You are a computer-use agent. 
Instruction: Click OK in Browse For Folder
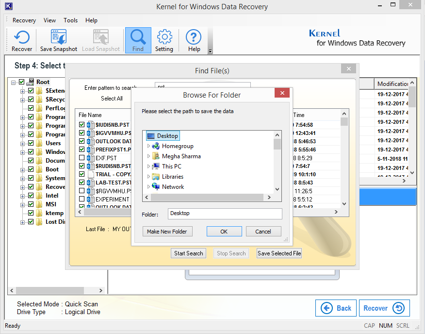tap(224, 232)
